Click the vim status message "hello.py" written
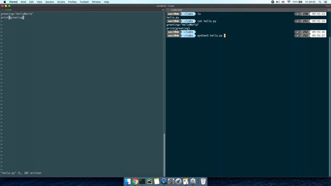Screen dimensions: 331x186 (x=21, y=173)
